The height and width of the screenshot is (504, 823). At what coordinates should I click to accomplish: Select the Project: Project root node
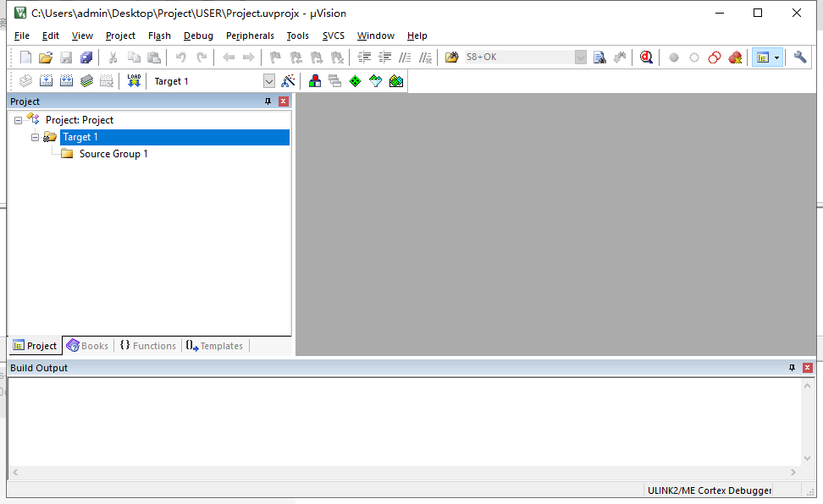coord(80,120)
